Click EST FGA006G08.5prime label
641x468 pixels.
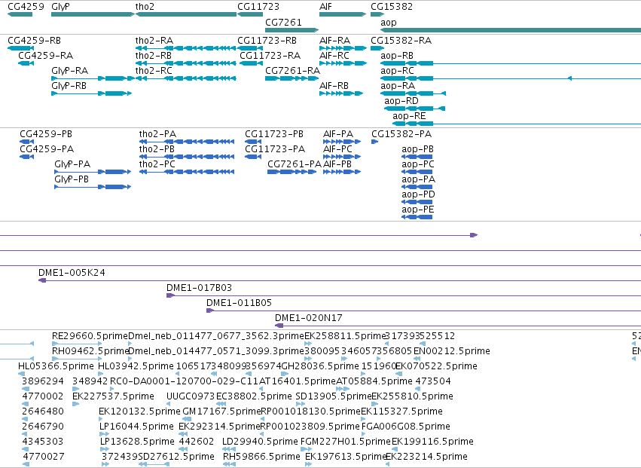click(405, 427)
